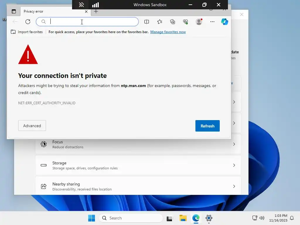Click the Settings gear taskbar icon
Screen dimensions: 300x225
coord(209,218)
